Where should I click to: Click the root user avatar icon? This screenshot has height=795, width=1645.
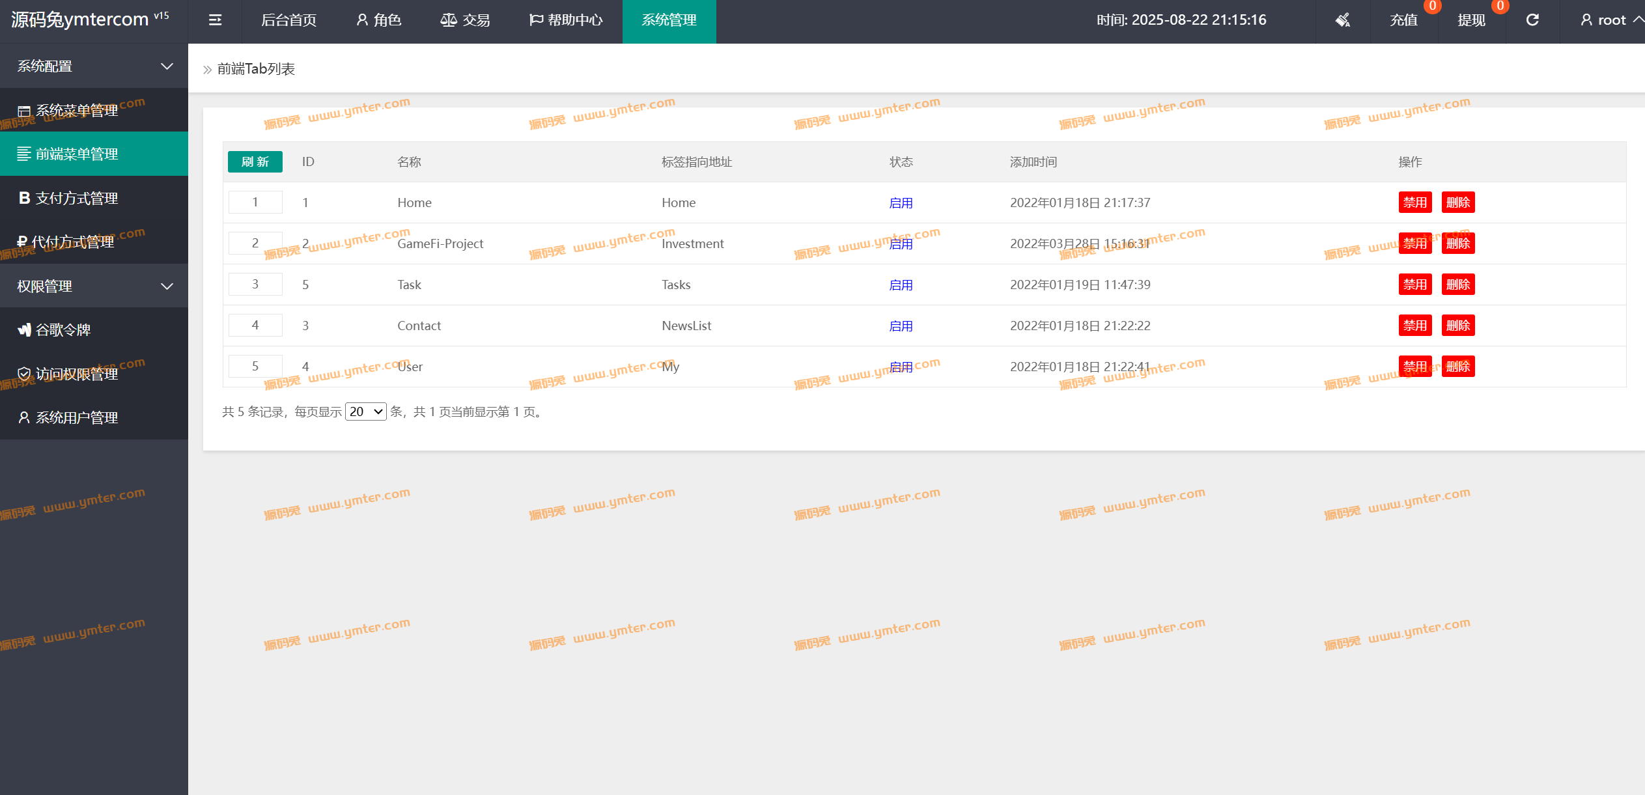click(x=1586, y=20)
